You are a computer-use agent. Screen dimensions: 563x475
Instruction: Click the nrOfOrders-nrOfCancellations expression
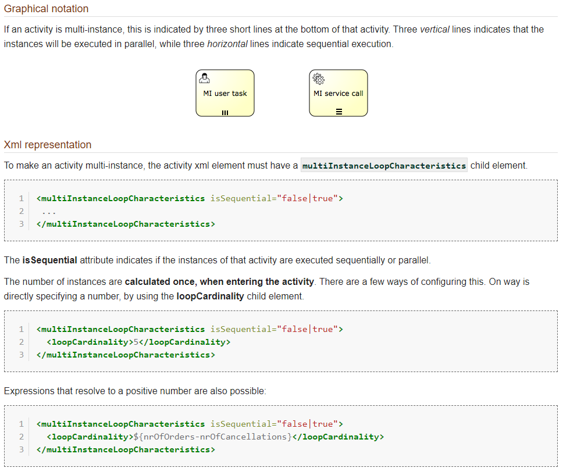(213, 437)
